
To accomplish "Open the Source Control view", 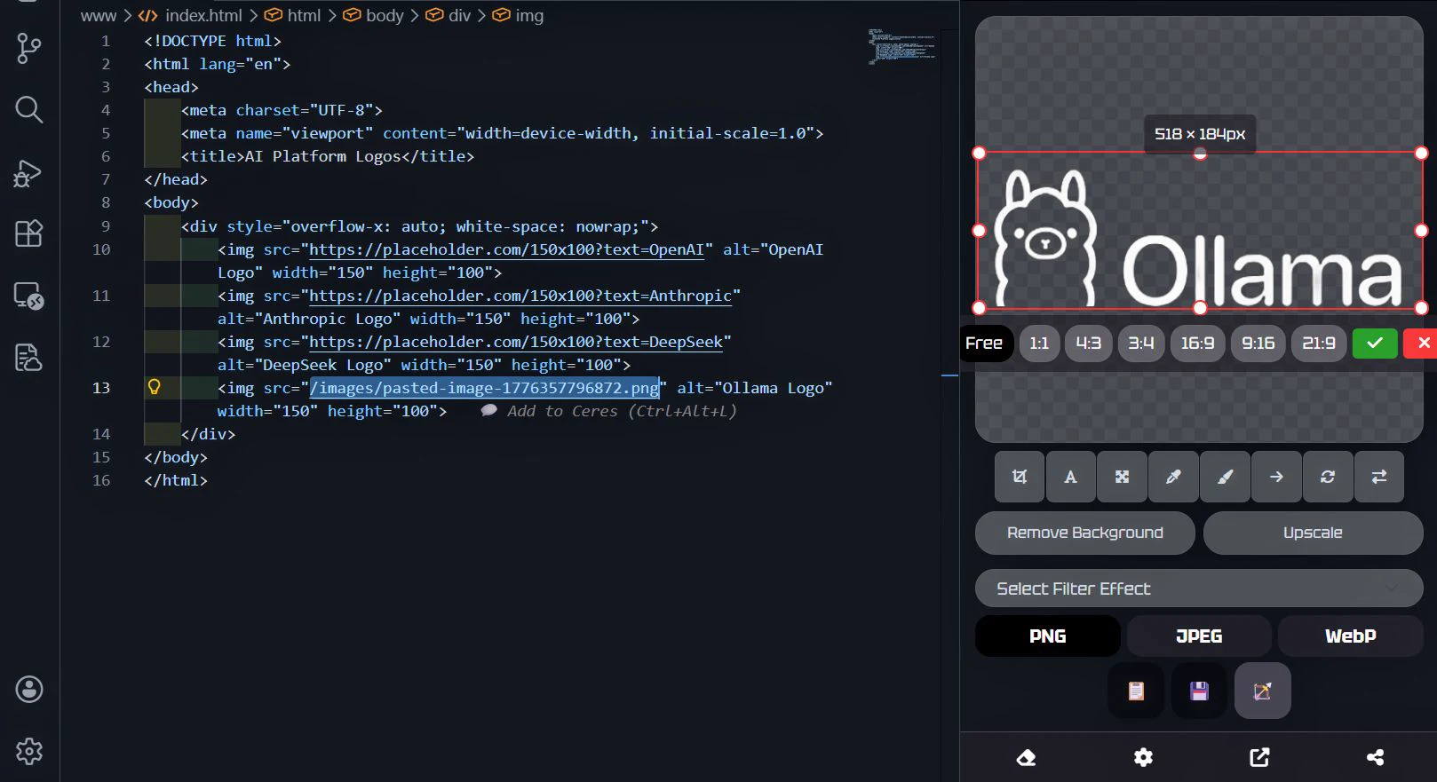I will coord(29,48).
